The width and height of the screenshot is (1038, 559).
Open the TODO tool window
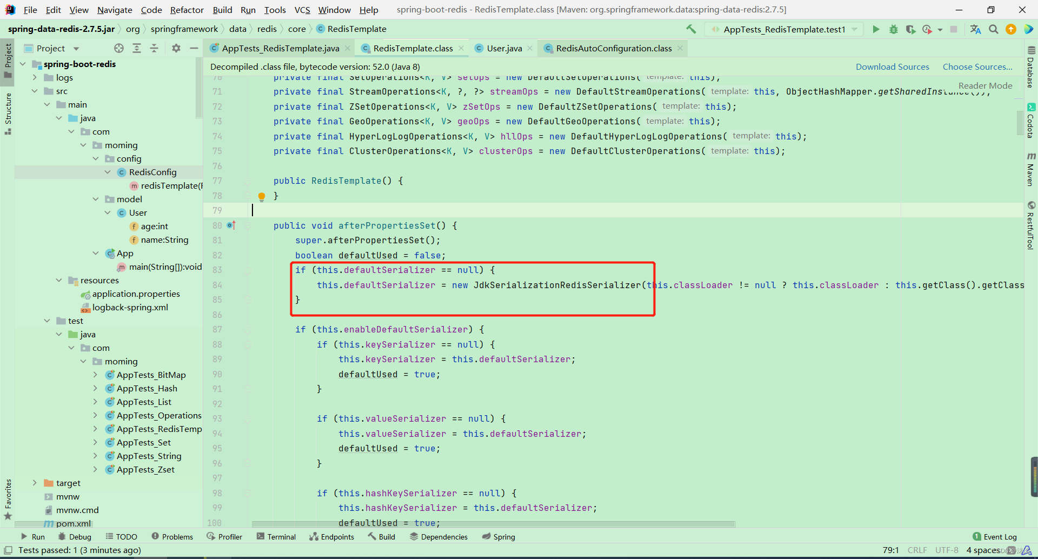tap(122, 536)
